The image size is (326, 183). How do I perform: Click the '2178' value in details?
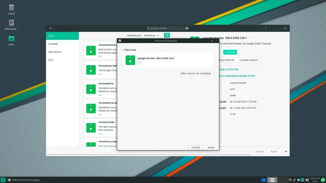click(x=232, y=114)
